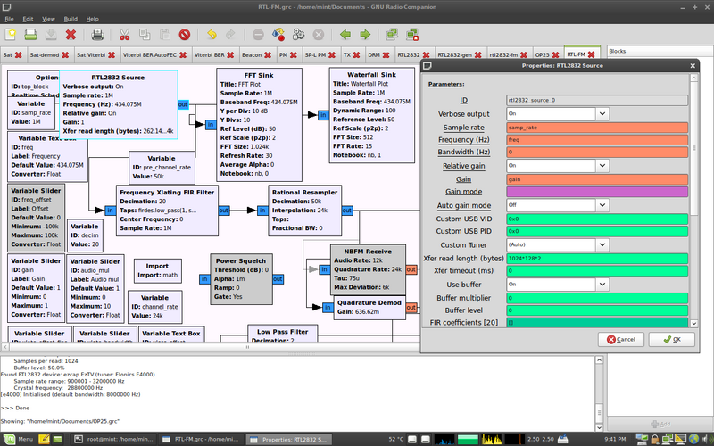Click the Generate flow graph icon
714x446 pixels.
click(278, 35)
